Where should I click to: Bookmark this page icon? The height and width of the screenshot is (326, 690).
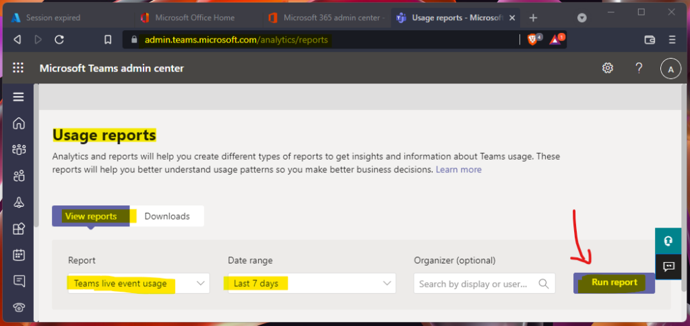coord(108,40)
